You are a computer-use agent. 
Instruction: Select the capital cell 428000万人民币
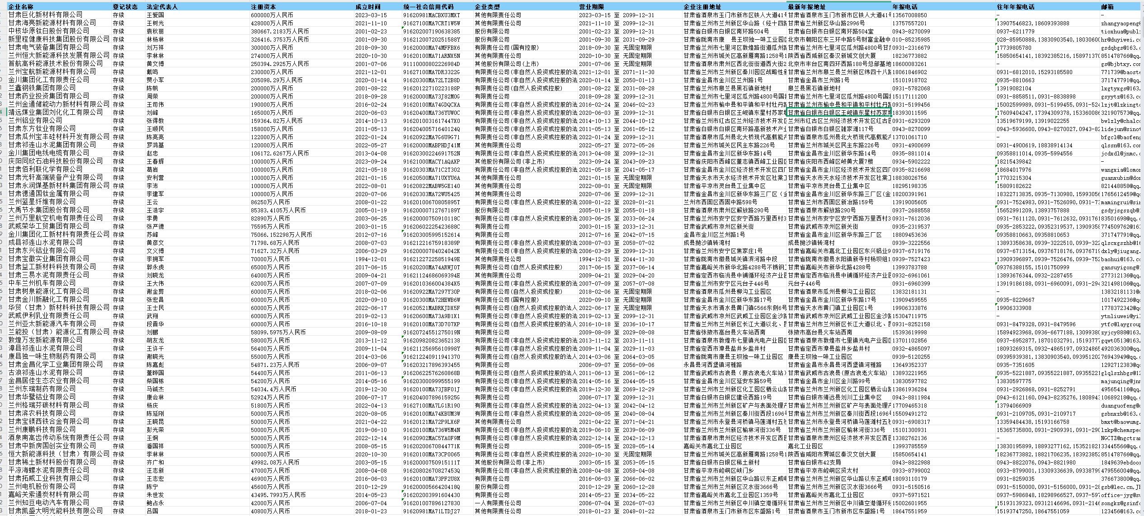(272, 23)
